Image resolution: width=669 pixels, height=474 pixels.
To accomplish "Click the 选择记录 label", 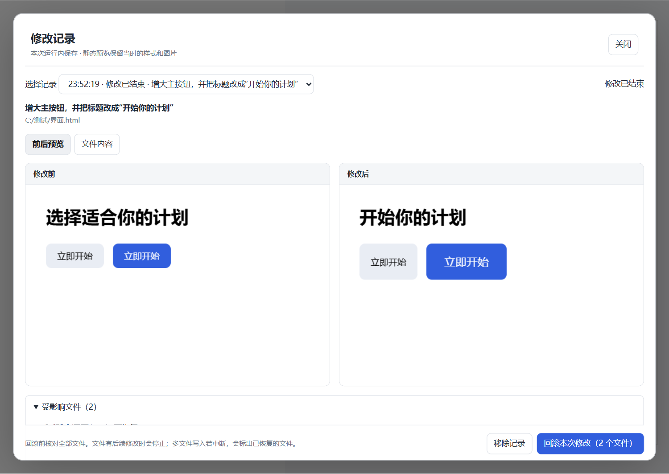I will pos(41,84).
